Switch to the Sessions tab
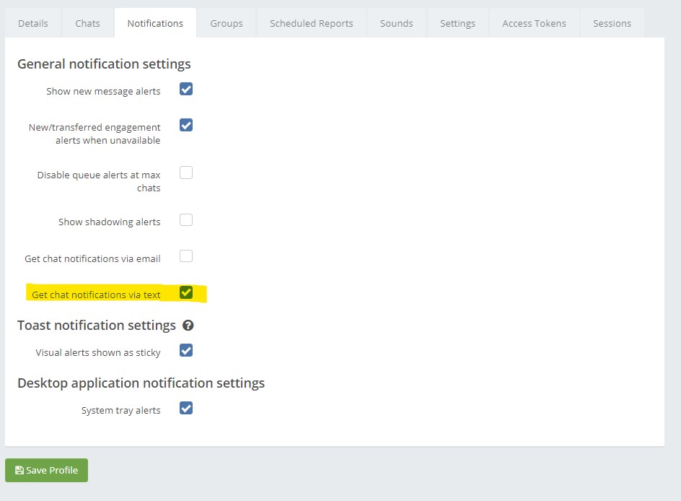 [x=612, y=23]
